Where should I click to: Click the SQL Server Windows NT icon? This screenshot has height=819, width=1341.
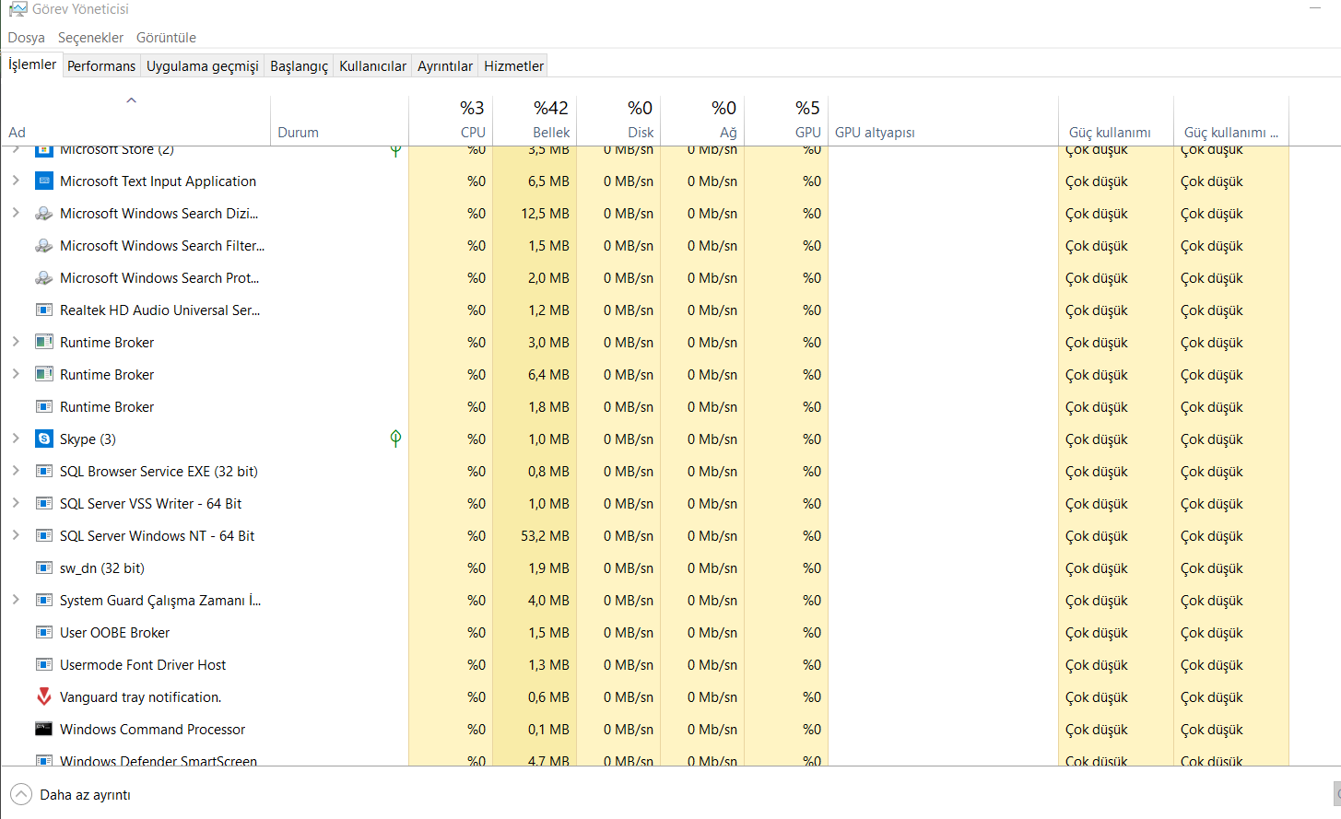(x=43, y=536)
